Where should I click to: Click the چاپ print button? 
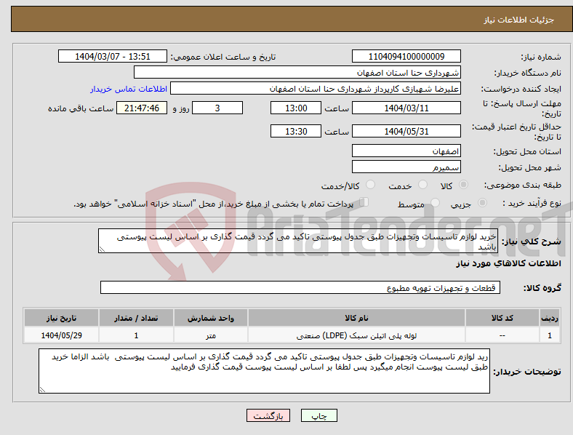coord(319,415)
